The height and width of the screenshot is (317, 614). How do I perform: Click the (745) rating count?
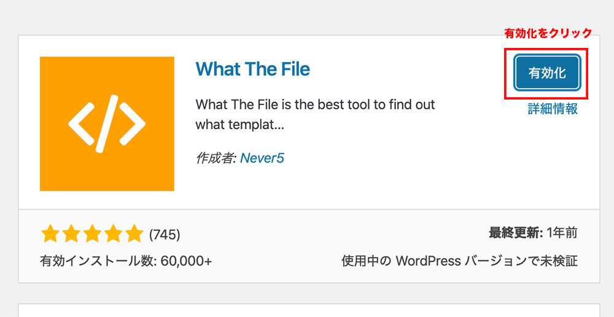coord(165,235)
